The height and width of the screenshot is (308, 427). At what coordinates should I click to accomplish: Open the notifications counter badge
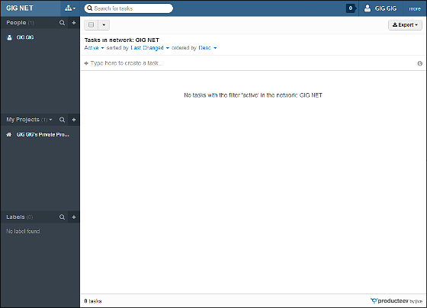click(351, 8)
